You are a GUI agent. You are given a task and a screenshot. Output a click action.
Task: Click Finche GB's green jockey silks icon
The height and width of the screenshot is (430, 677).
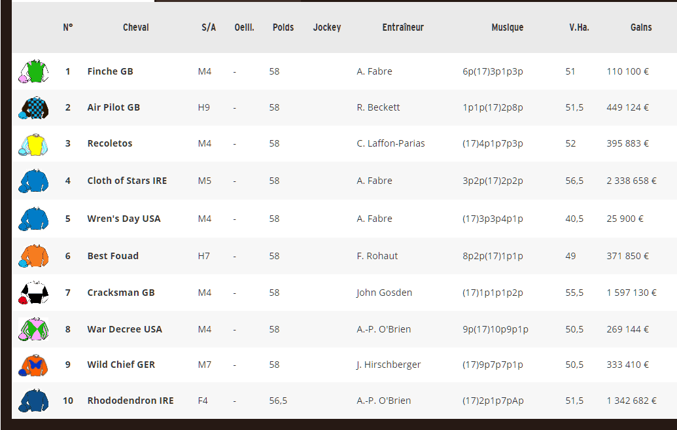click(33, 71)
